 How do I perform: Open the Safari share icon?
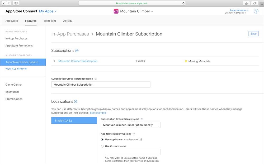(246, 3)
